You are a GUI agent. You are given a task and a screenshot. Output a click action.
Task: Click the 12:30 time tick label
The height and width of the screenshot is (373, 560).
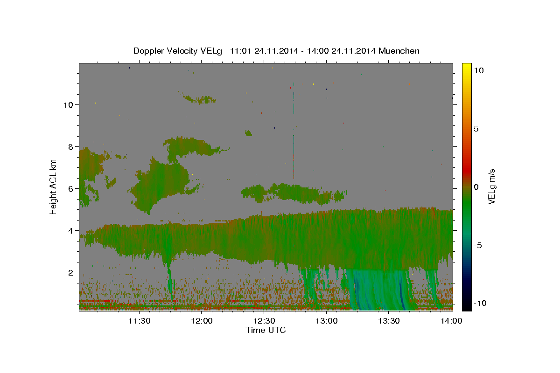tap(264, 321)
